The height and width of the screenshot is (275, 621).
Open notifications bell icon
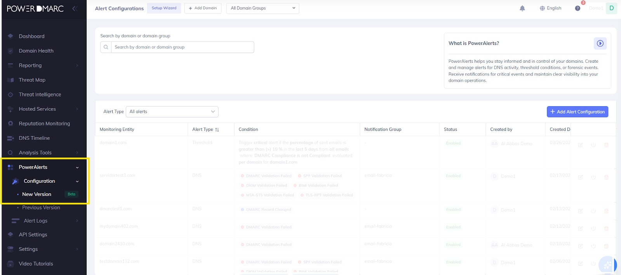point(522,8)
